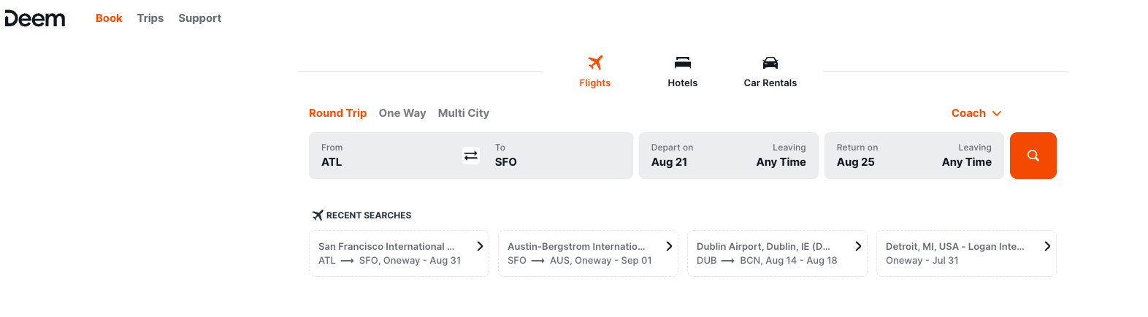
Task: Select the Car Rentals car icon
Action: pos(770,63)
